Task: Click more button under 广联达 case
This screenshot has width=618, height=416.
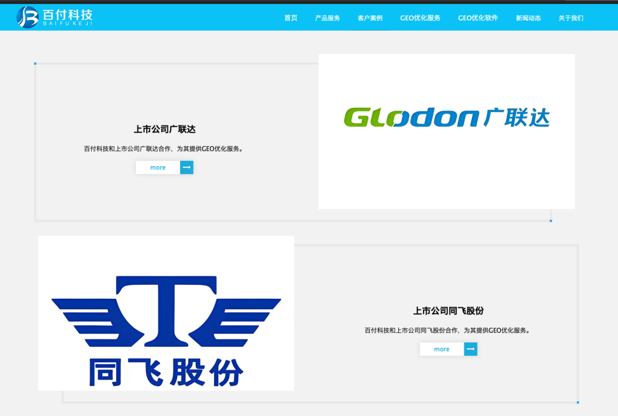Action: click(158, 168)
